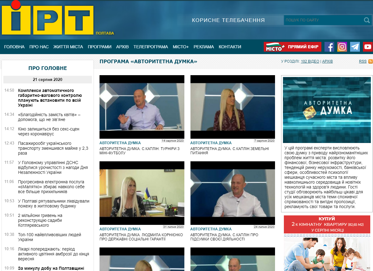Open the КОНТАКТИ menu item
This screenshot has width=373, height=271.
pyautogui.click(x=230, y=47)
